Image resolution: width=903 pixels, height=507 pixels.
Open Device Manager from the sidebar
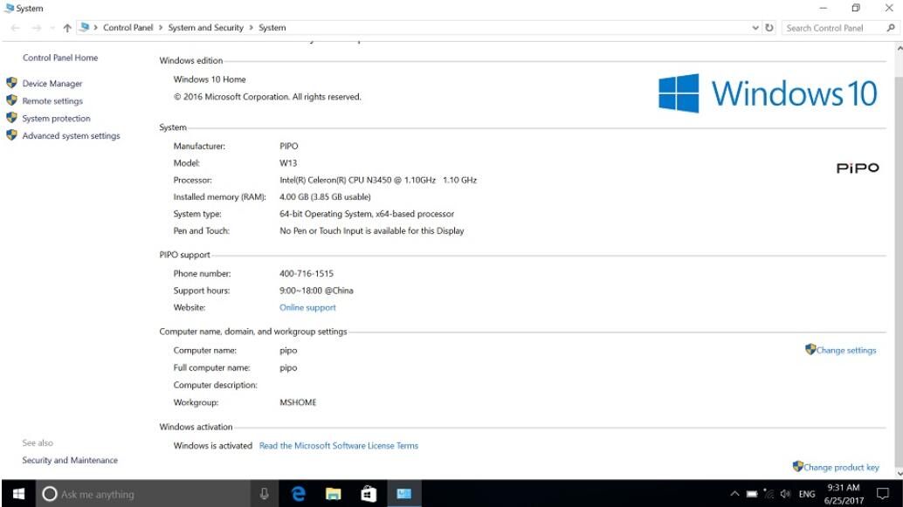(52, 84)
